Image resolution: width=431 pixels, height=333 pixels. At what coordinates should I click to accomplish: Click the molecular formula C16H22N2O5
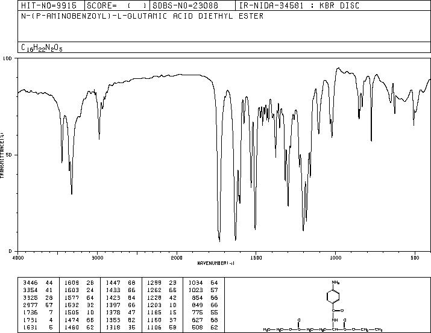point(42,48)
